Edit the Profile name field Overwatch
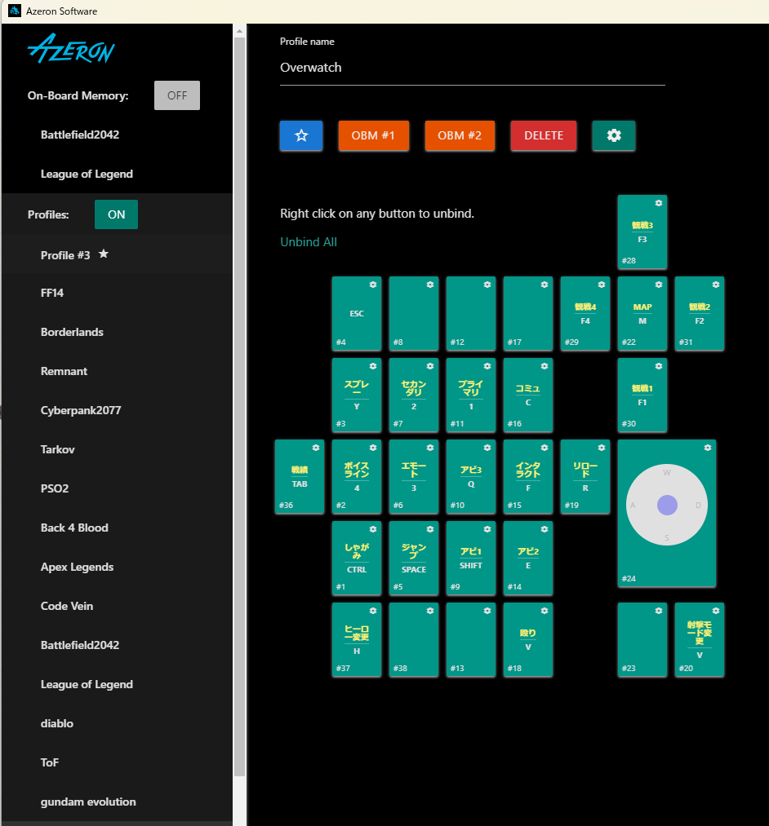 tap(472, 68)
